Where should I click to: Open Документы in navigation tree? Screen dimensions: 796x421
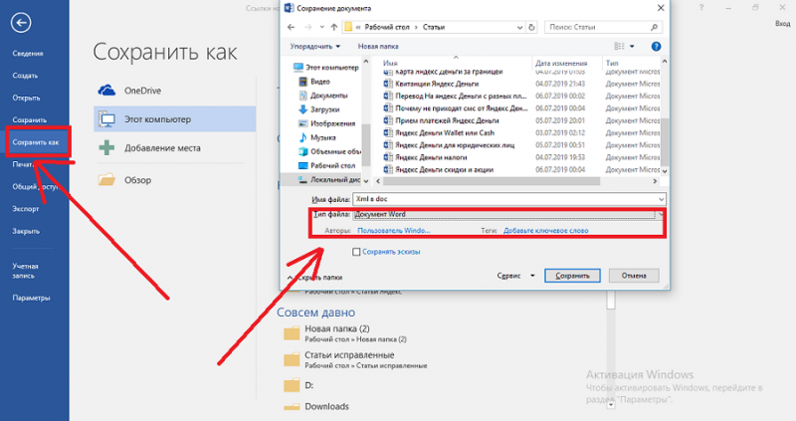pos(322,96)
